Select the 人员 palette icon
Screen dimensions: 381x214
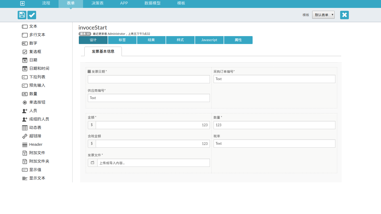[25, 111]
